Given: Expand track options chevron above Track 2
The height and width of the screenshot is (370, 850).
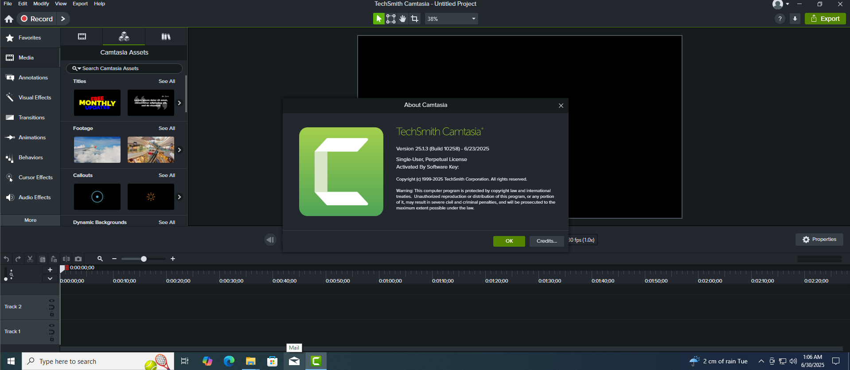Looking at the screenshot, I should 50,279.
